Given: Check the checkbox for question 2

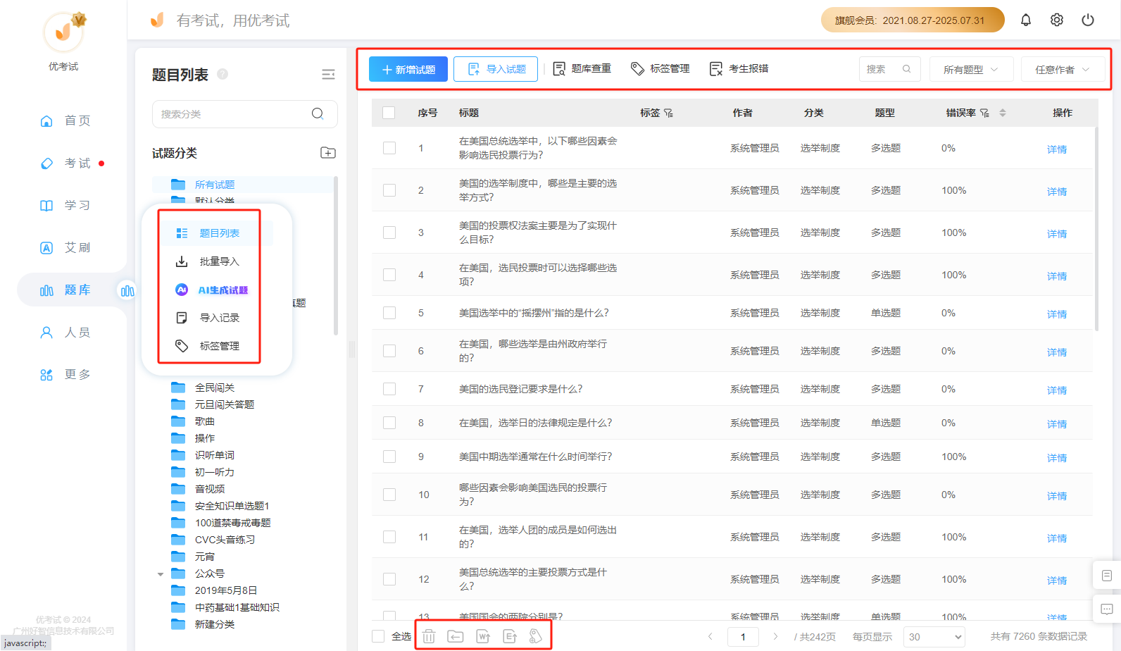Looking at the screenshot, I should (x=389, y=190).
